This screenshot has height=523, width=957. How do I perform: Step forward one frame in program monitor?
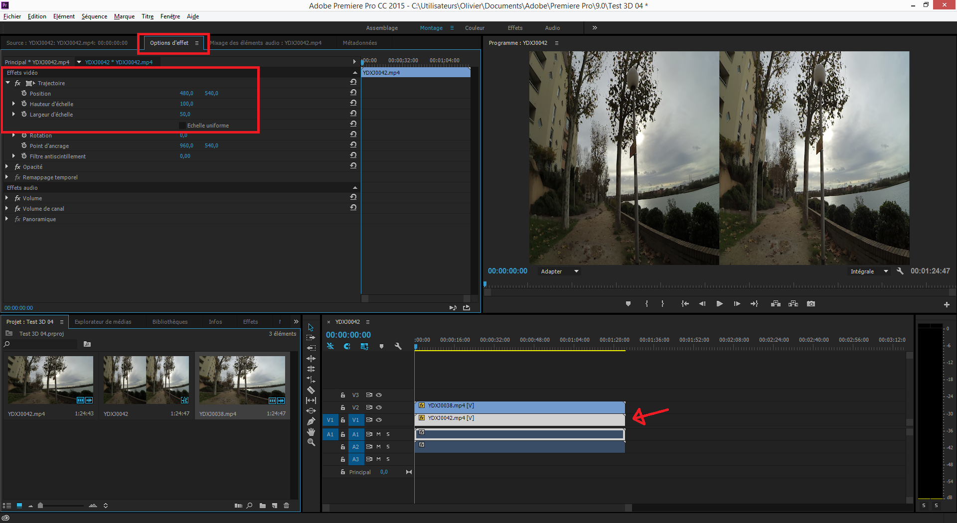point(737,304)
